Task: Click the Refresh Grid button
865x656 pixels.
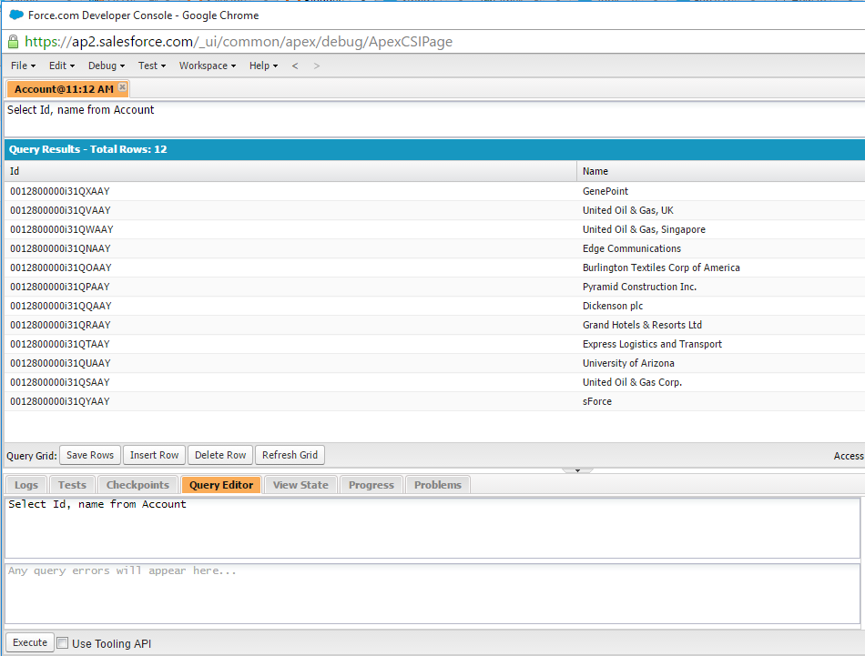Action: 290,454
